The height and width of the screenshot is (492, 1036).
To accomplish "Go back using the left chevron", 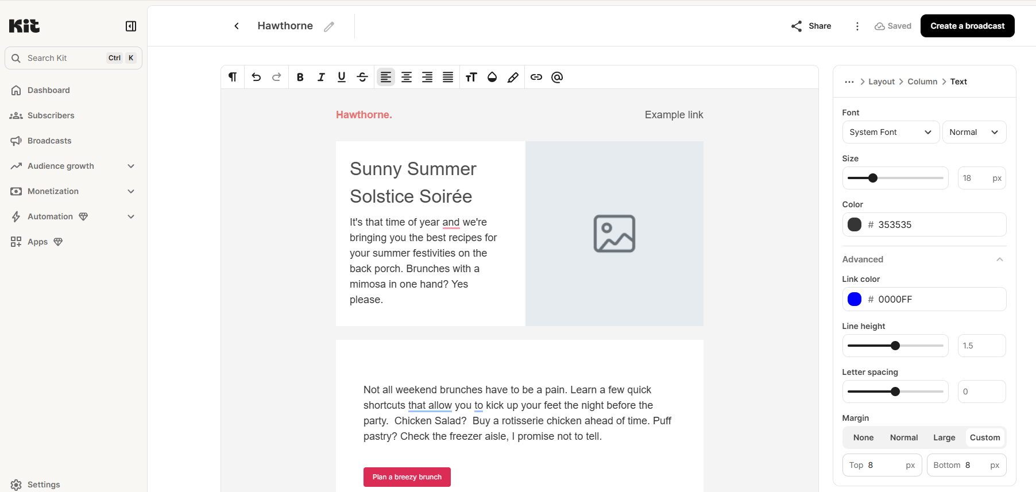I will click(237, 26).
